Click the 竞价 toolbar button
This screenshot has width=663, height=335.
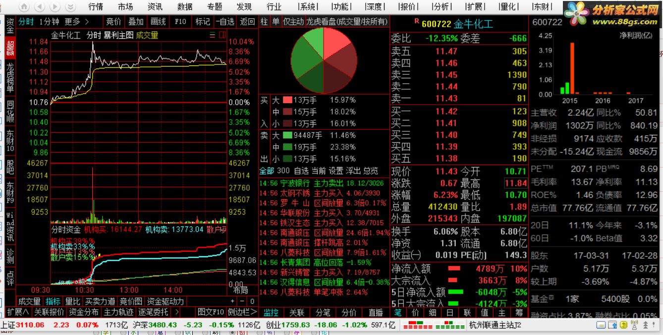click(x=113, y=22)
